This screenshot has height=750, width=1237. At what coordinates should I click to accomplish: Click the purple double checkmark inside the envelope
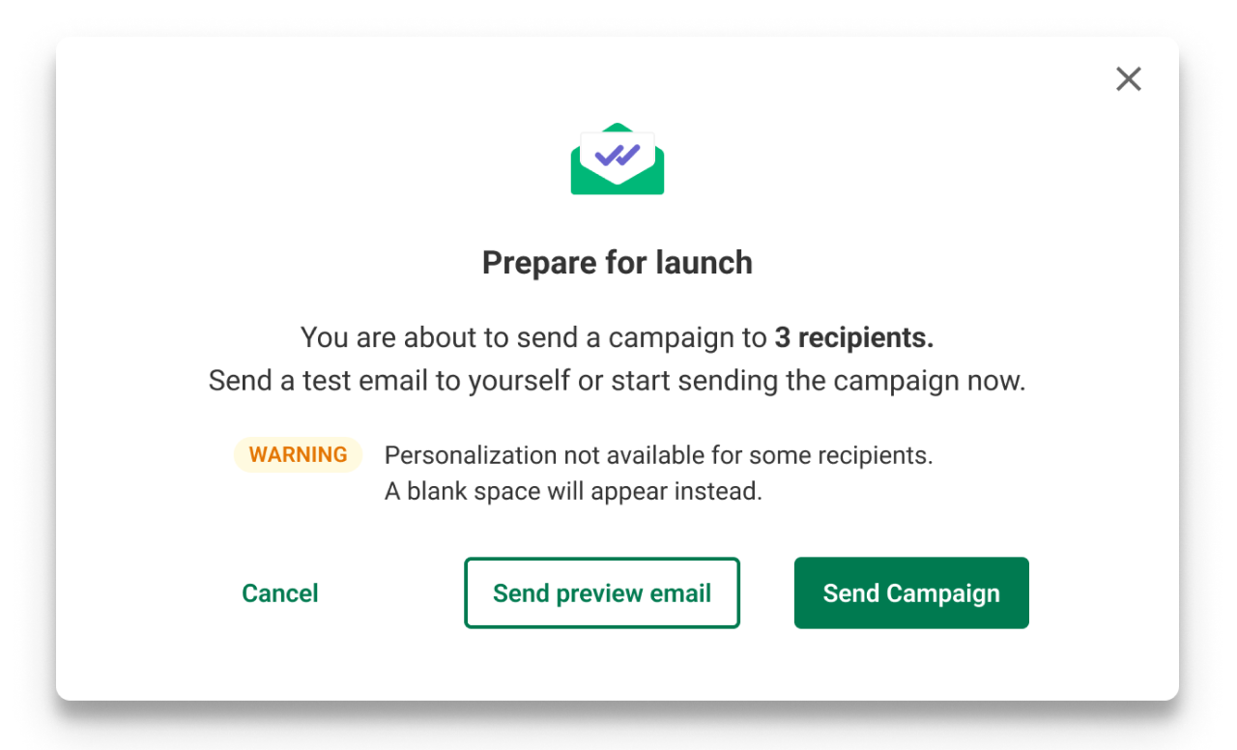click(618, 153)
